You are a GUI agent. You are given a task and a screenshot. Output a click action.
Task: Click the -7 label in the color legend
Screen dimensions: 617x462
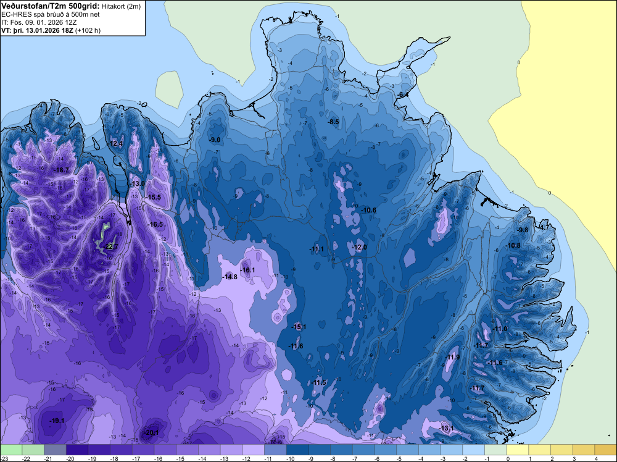[355, 458]
